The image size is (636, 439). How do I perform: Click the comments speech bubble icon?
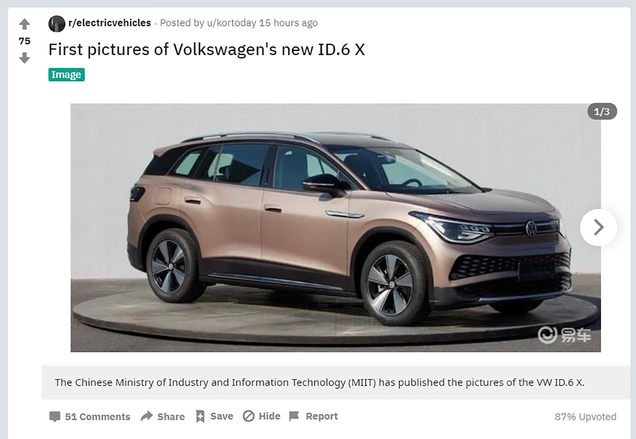coord(55,416)
